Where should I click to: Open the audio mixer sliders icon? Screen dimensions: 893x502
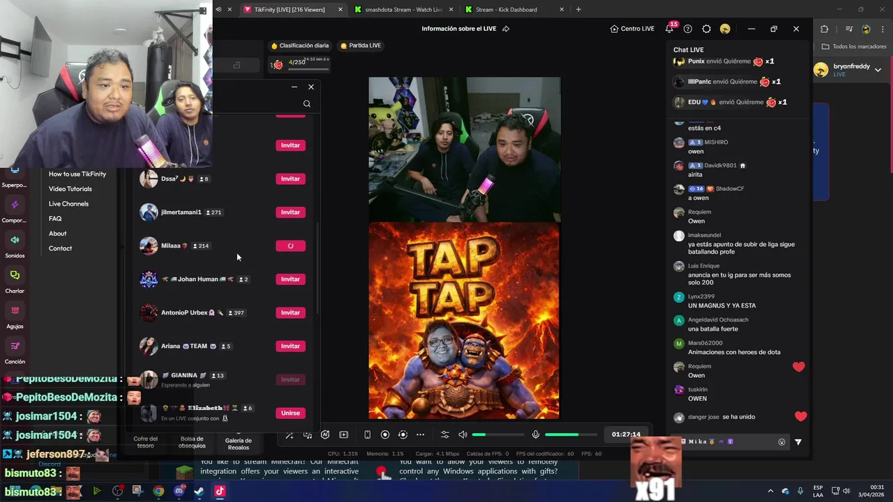pos(445,434)
